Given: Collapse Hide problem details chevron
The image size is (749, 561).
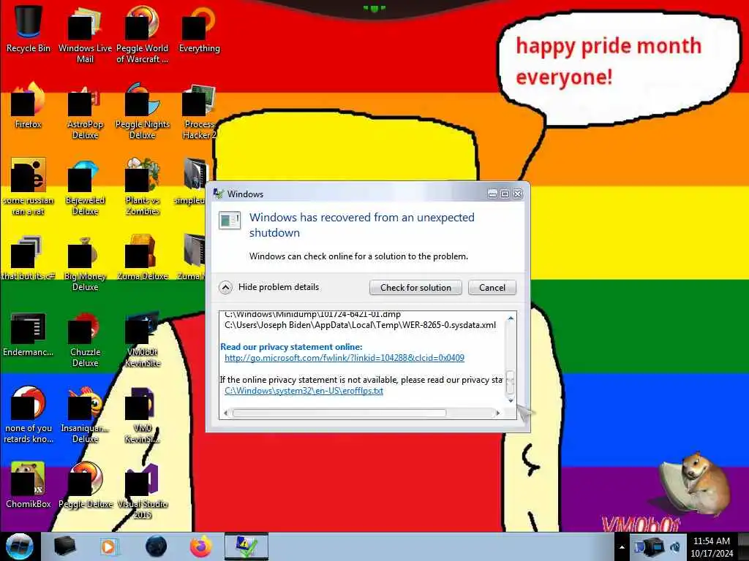Looking at the screenshot, I should click(x=225, y=287).
